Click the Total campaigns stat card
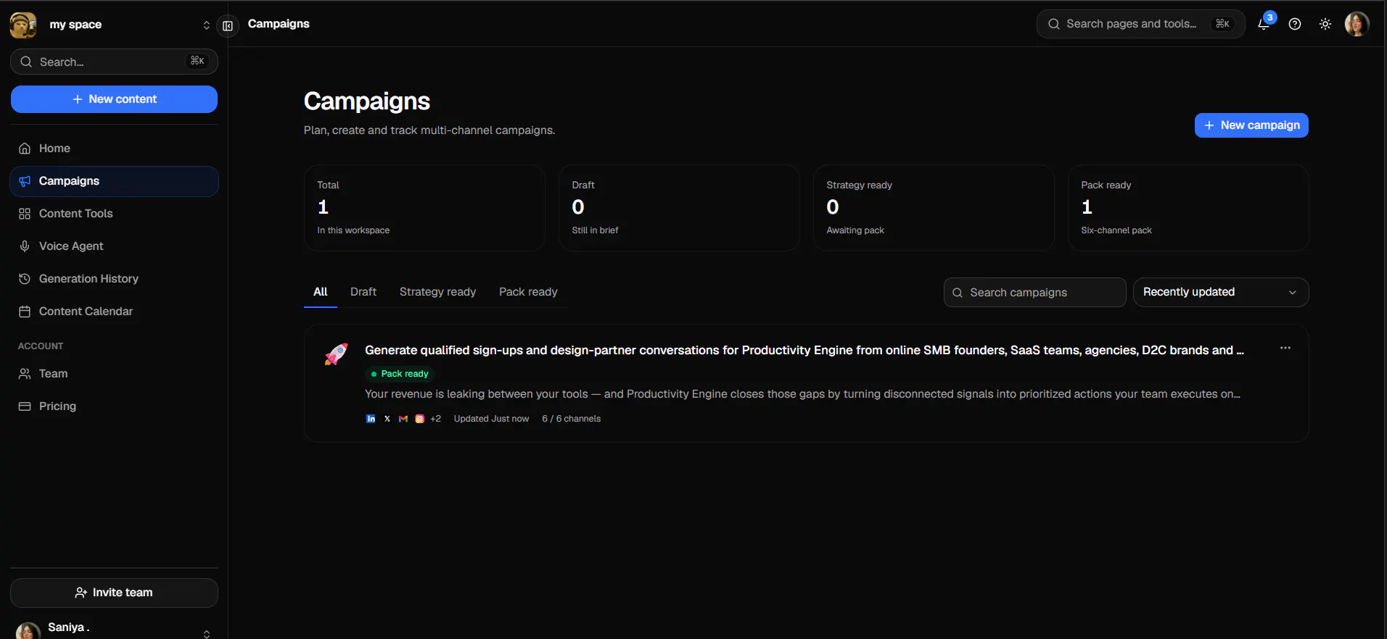Viewport: 1387px width, 639px height. (424, 208)
